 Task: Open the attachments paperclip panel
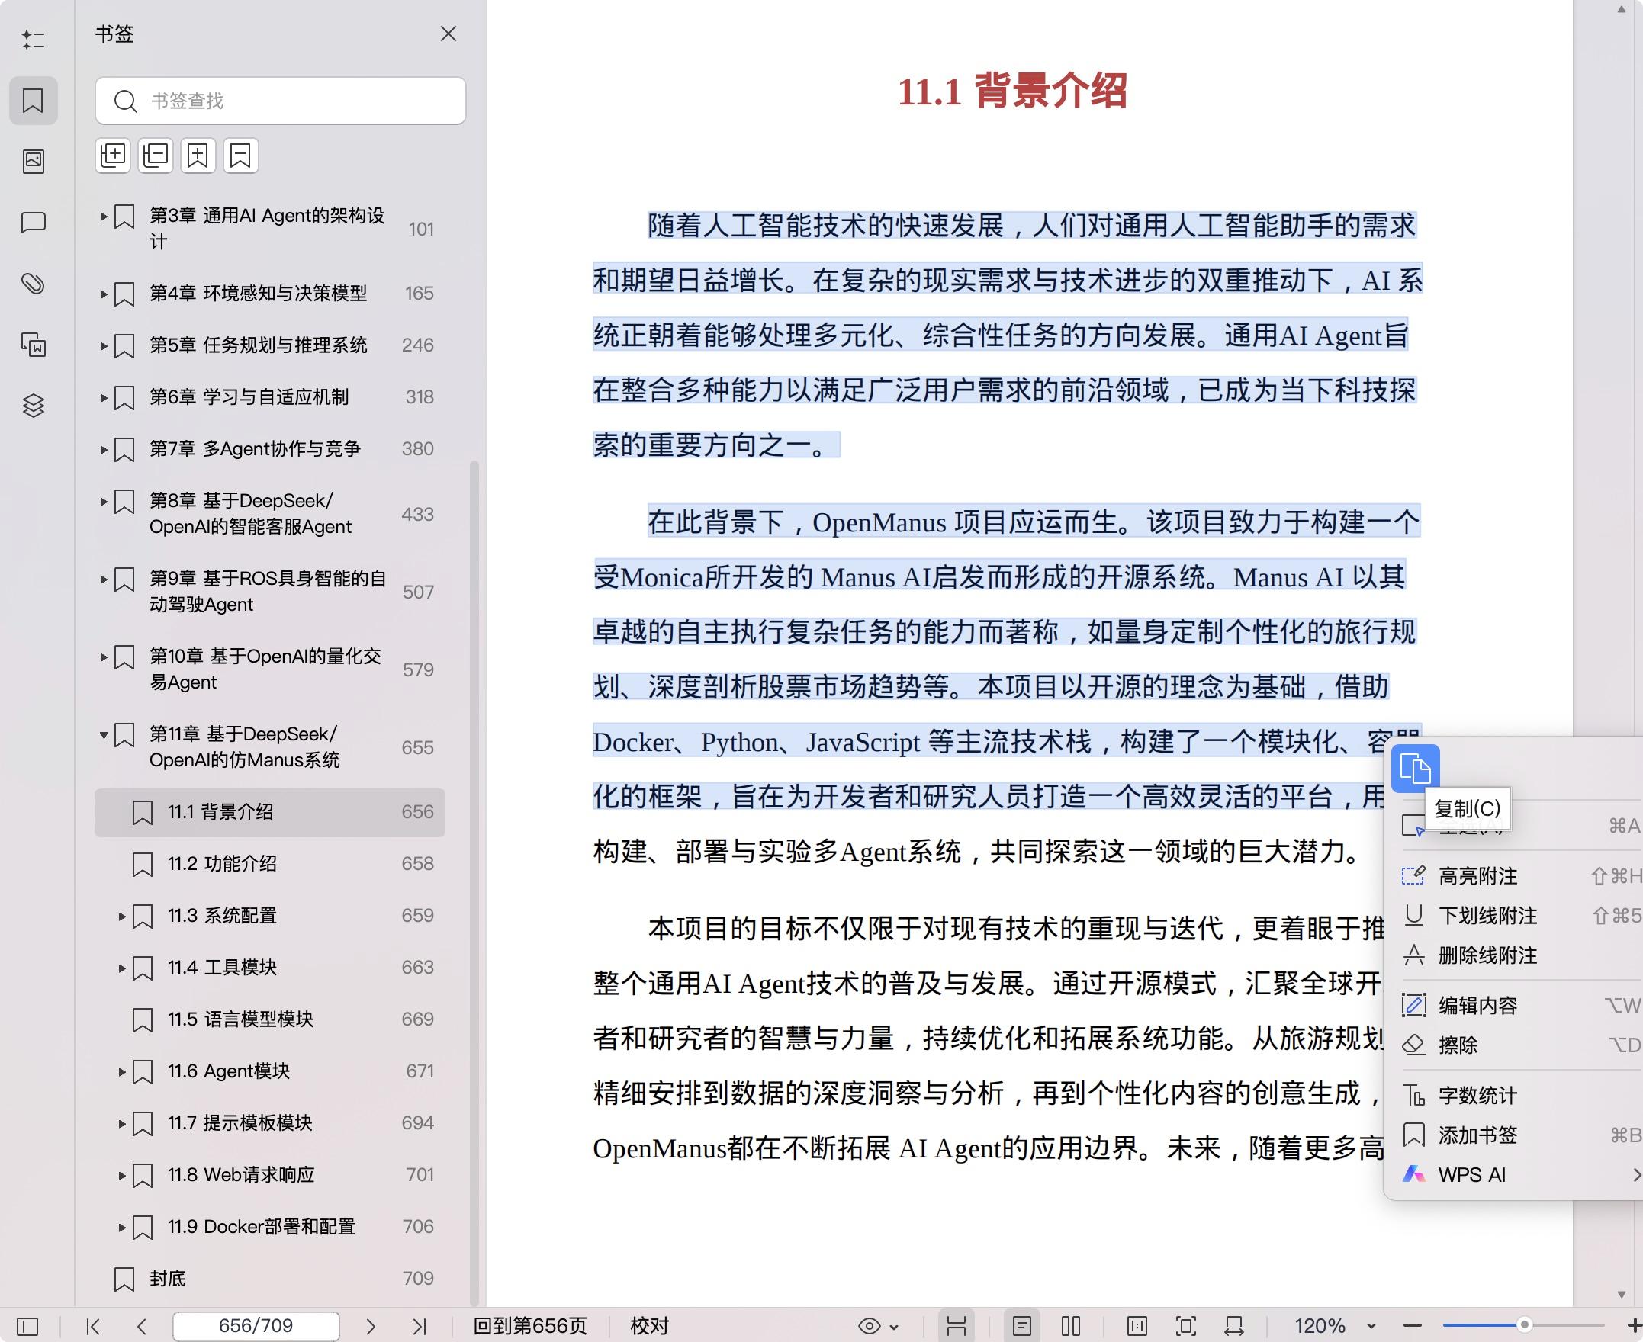coord(34,284)
